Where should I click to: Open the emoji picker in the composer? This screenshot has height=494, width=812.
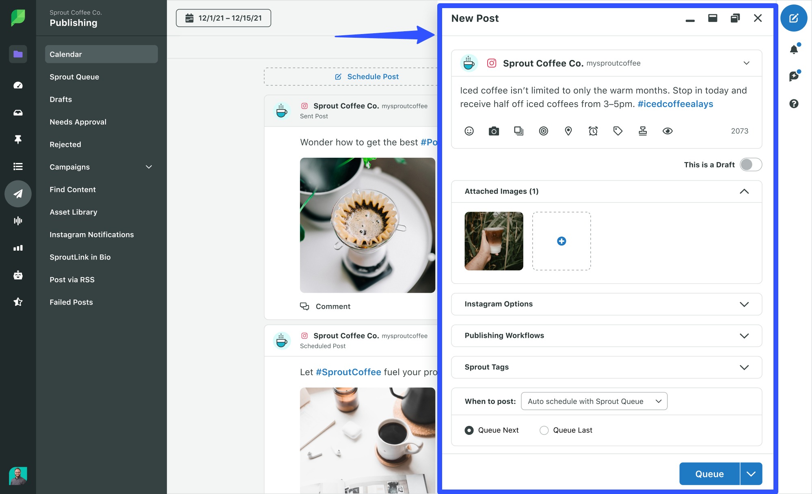(469, 131)
